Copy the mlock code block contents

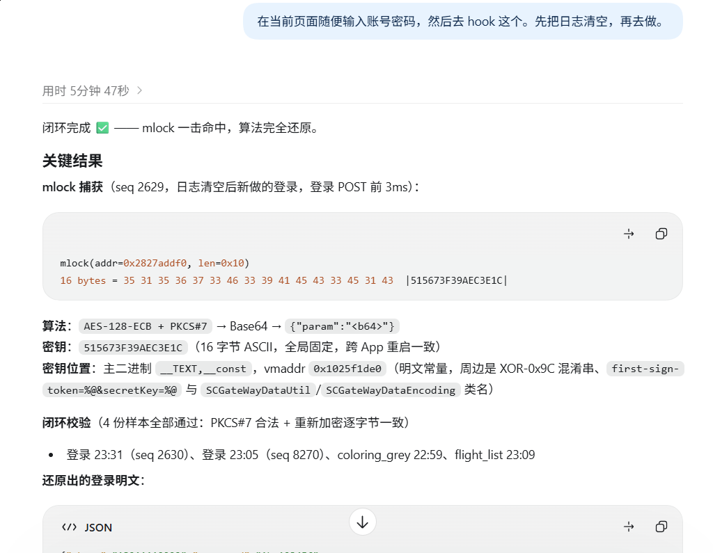(661, 234)
